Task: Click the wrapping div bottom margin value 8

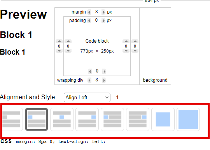Action: coord(97,80)
